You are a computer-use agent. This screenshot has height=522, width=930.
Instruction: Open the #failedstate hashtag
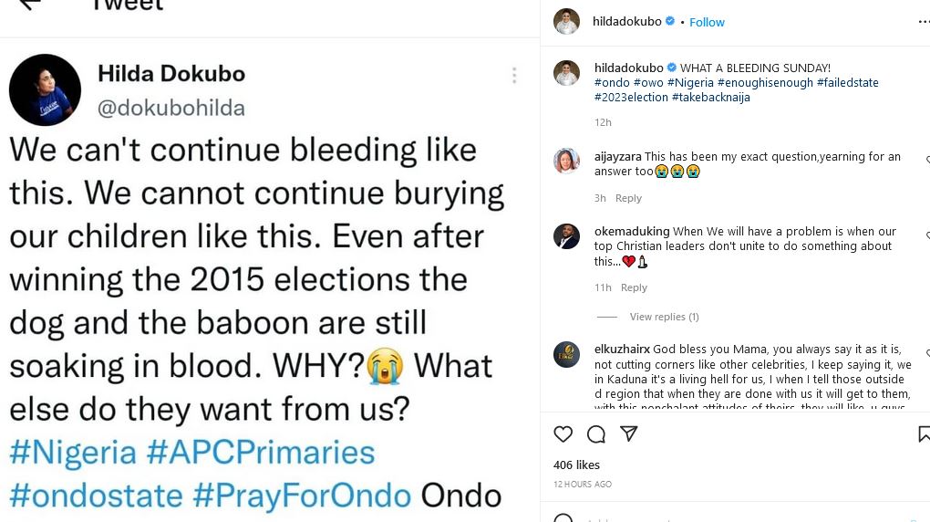click(x=847, y=83)
